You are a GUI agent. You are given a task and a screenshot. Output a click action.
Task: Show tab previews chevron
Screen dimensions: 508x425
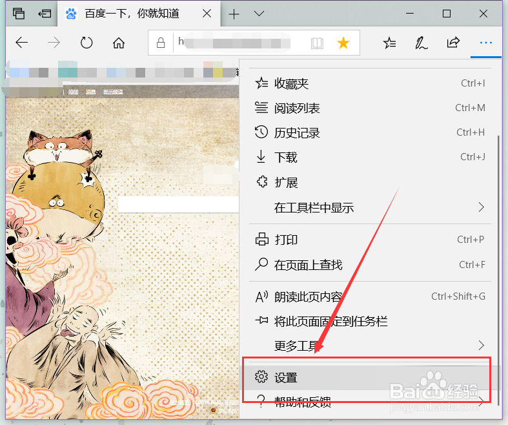[259, 14]
